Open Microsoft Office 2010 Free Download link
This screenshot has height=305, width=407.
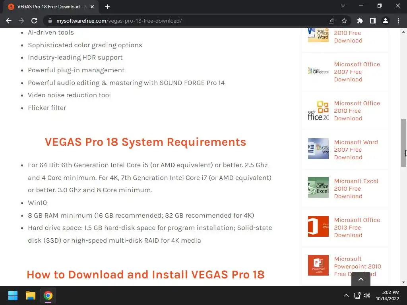coord(357,111)
